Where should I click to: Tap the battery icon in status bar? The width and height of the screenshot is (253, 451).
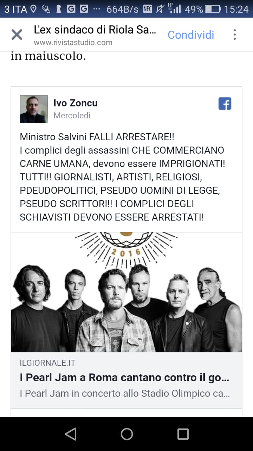click(213, 9)
